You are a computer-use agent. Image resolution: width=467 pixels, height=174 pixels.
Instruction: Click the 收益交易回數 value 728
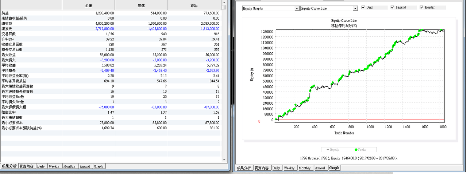pos(111,44)
